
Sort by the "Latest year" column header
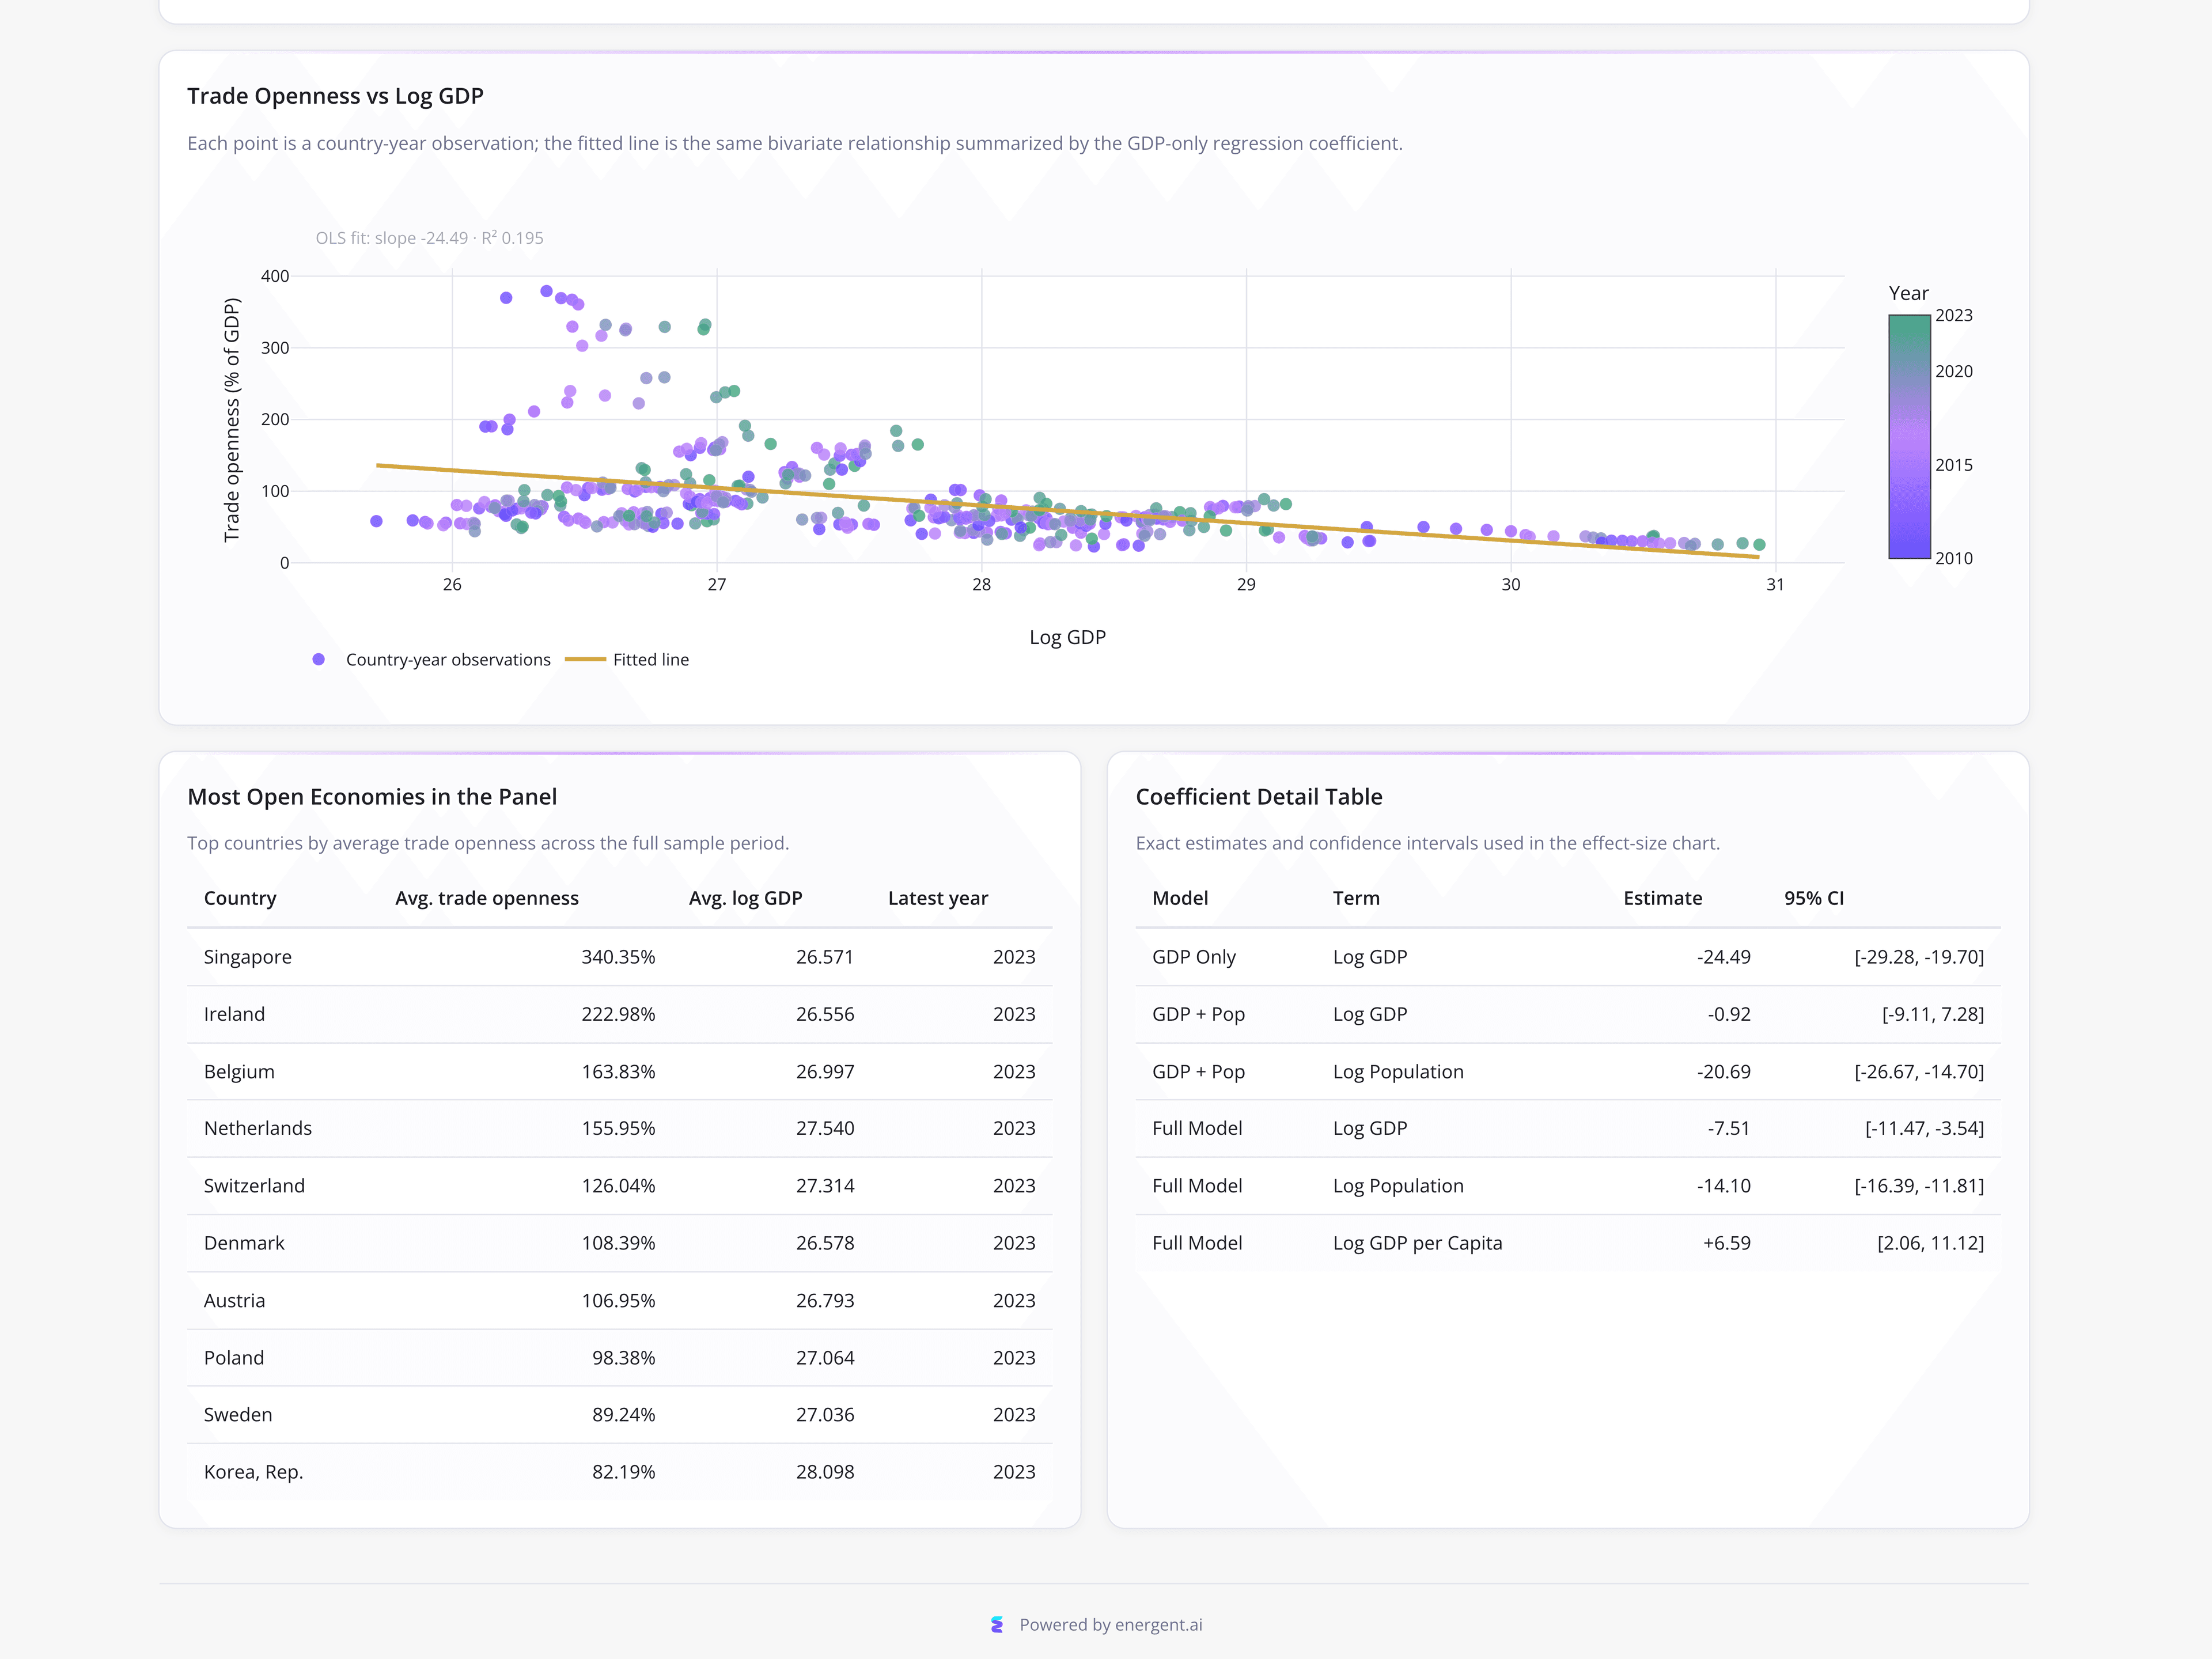tap(937, 898)
